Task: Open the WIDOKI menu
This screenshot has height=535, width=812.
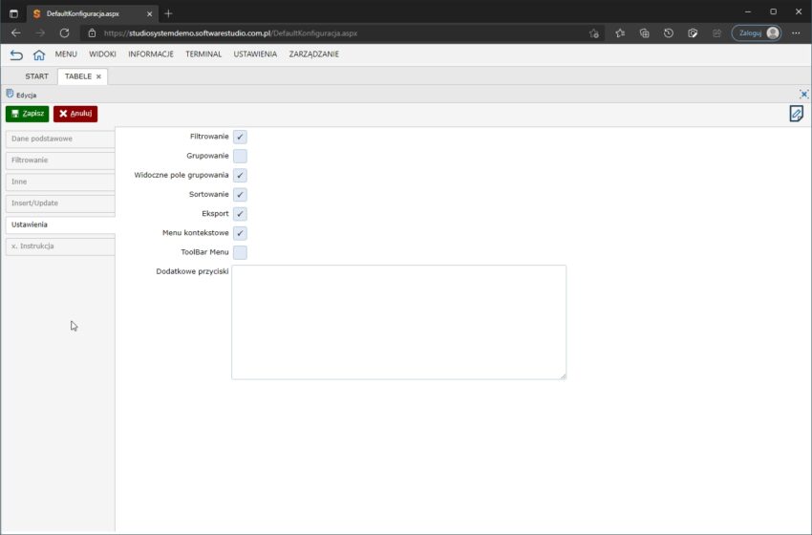Action: [102, 54]
